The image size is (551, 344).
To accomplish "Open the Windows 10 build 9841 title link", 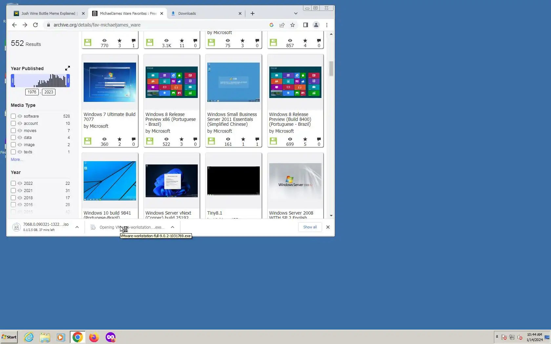I will click(x=107, y=215).
